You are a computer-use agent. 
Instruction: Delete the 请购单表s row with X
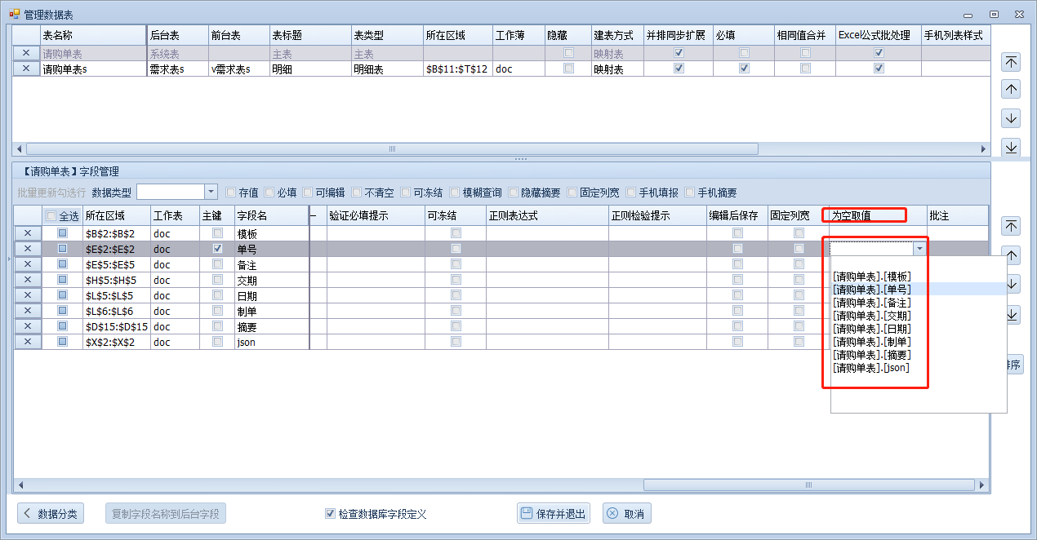pos(26,69)
